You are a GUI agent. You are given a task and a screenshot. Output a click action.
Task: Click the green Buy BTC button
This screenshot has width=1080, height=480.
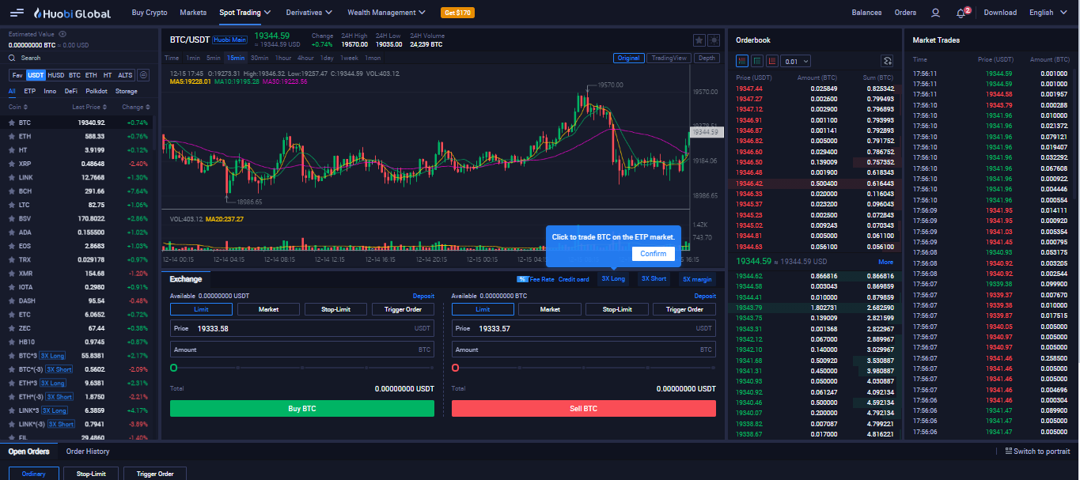pyautogui.click(x=302, y=408)
